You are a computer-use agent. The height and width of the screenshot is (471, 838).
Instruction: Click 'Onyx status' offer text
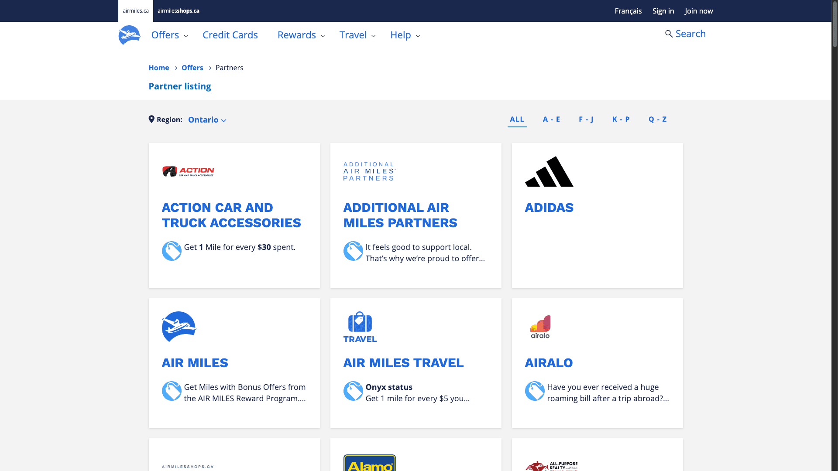pos(389,387)
